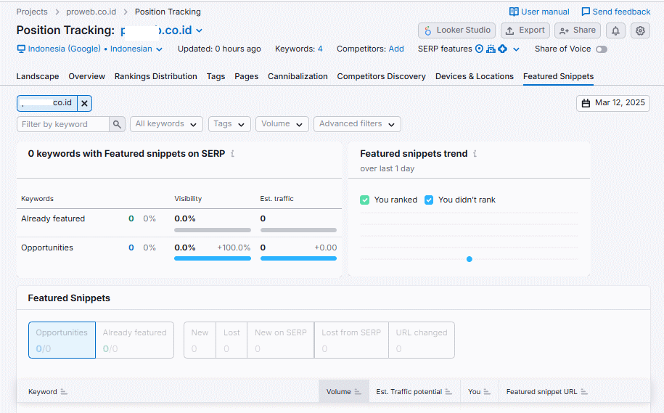Open the Rankings Distribution tab
This screenshot has width=664, height=413.
coord(156,76)
